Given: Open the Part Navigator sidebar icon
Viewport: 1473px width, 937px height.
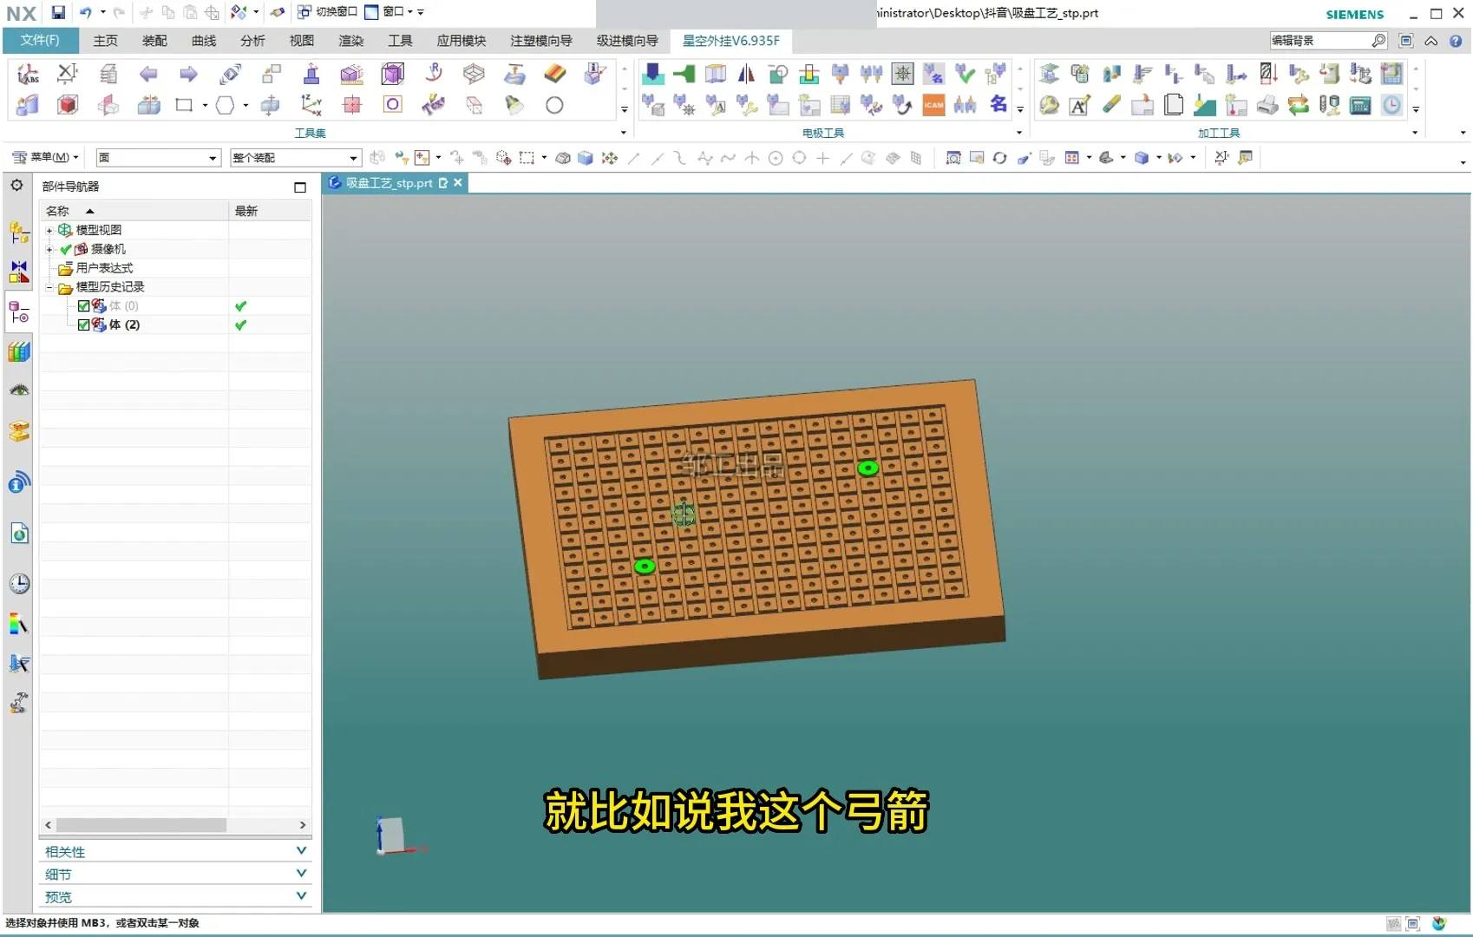Looking at the screenshot, I should [19, 311].
